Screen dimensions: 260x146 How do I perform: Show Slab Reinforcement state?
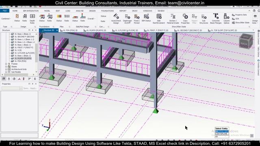[x=159, y=19]
